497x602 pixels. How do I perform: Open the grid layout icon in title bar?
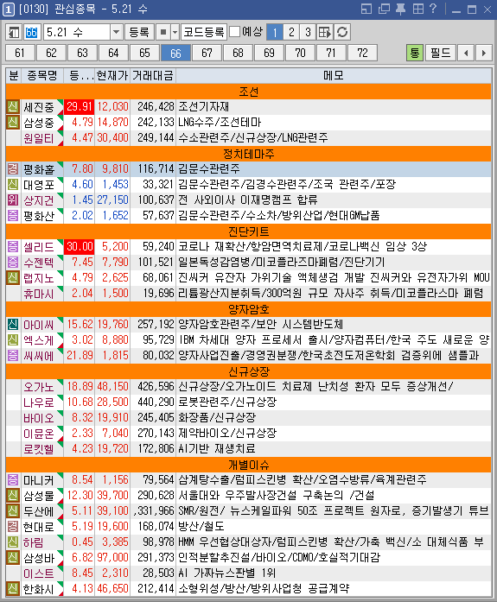(417, 9)
